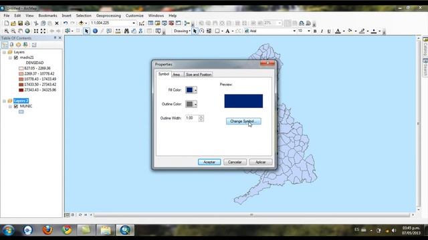Select the Measure ruler tool
The height and width of the screenshot is (240, 428).
click(x=118, y=31)
